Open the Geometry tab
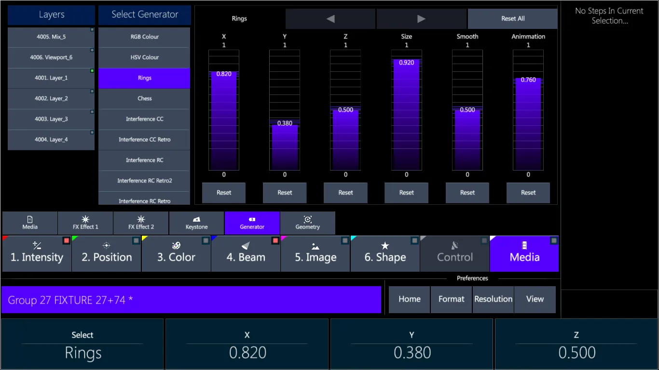Viewport: 659px width, 370px height. [308, 223]
